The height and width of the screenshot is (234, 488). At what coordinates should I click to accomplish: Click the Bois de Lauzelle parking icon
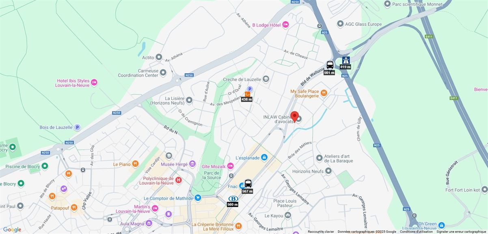coord(77,127)
